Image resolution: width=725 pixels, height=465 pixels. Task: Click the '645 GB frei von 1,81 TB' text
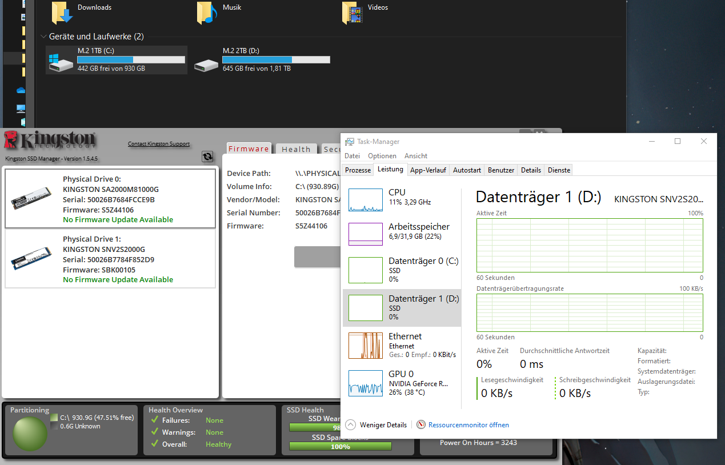point(257,69)
